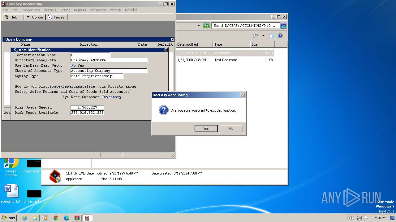Open Microsoft Edge from the taskbar
Screen dimensions: 396x222
coord(67,218)
